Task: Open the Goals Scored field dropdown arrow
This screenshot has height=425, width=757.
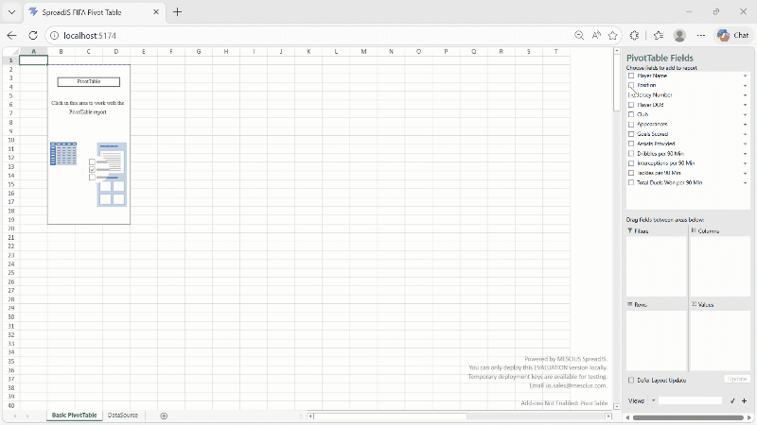Action: pos(745,134)
